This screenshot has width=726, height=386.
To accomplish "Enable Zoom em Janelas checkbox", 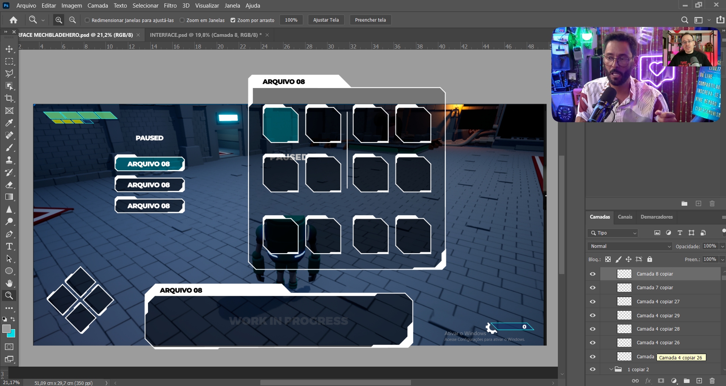I will [x=182, y=20].
